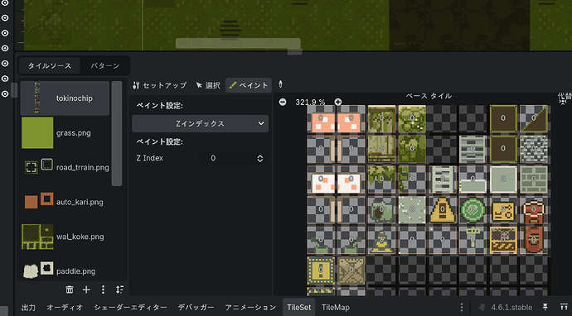Pick the yellow dotted-border block tile
Image resolution: width=572 pixels, height=316 pixels.
tap(321, 271)
